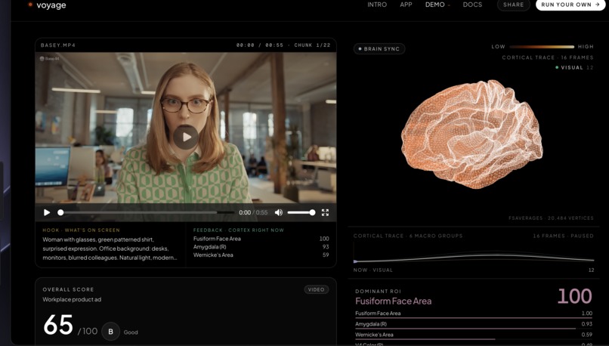Click the SHARE button
The width and height of the screenshot is (609, 346).
coord(514,5)
